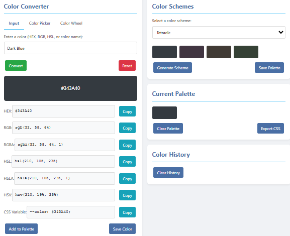Select the dark slate scheme swatch

164,52
